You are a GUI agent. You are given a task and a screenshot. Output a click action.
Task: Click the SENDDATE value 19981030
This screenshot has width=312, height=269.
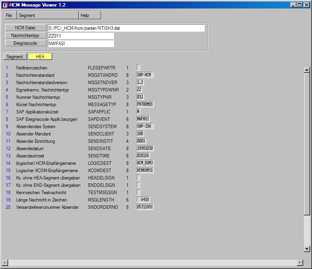[145, 149]
